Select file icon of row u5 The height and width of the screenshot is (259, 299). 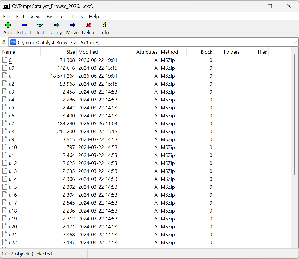[5, 107]
